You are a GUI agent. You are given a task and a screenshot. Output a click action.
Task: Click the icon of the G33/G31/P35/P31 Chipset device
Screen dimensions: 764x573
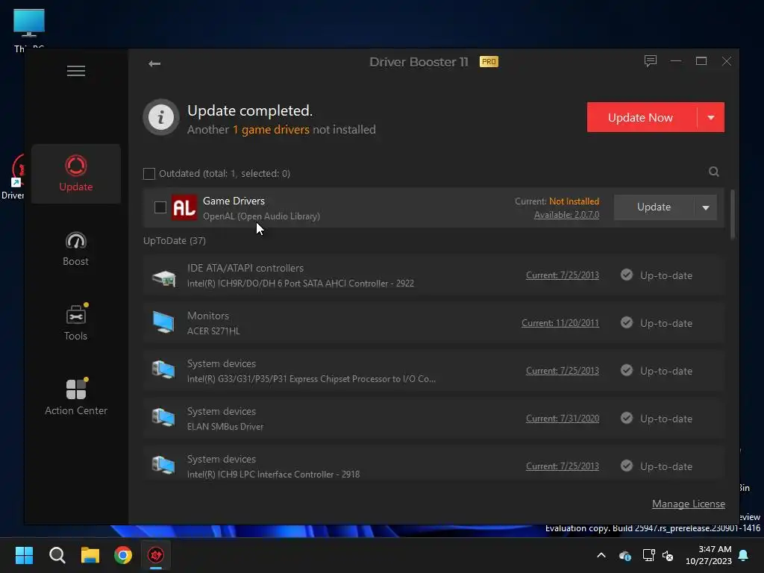pyautogui.click(x=163, y=370)
